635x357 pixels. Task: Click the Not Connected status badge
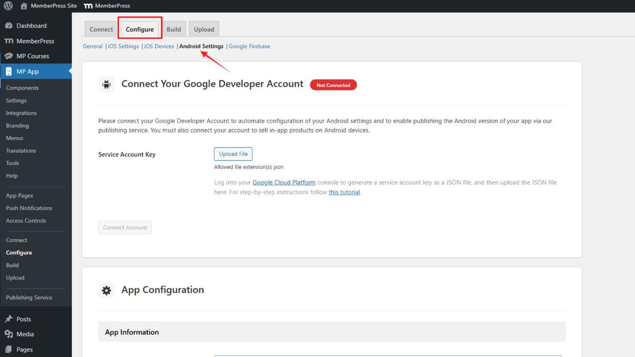(333, 84)
